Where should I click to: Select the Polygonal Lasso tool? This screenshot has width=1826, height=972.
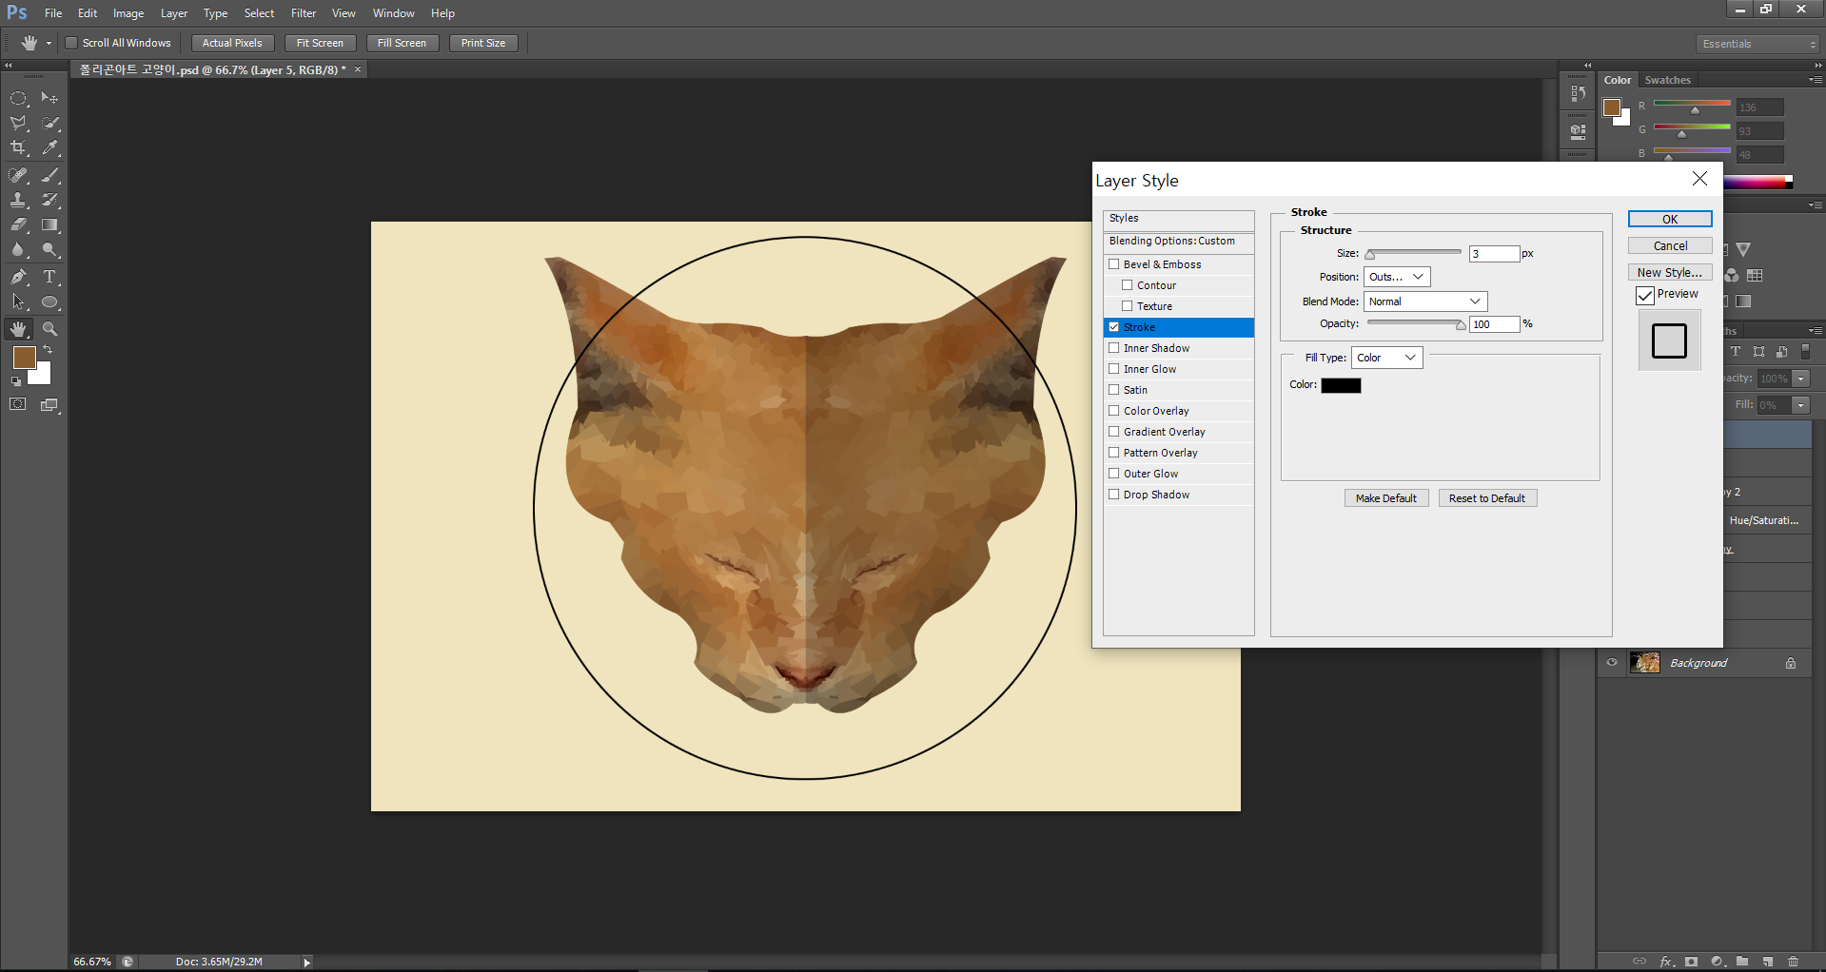(x=18, y=123)
